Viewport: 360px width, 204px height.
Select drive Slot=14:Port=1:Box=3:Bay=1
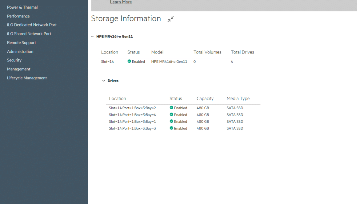pos(133,122)
